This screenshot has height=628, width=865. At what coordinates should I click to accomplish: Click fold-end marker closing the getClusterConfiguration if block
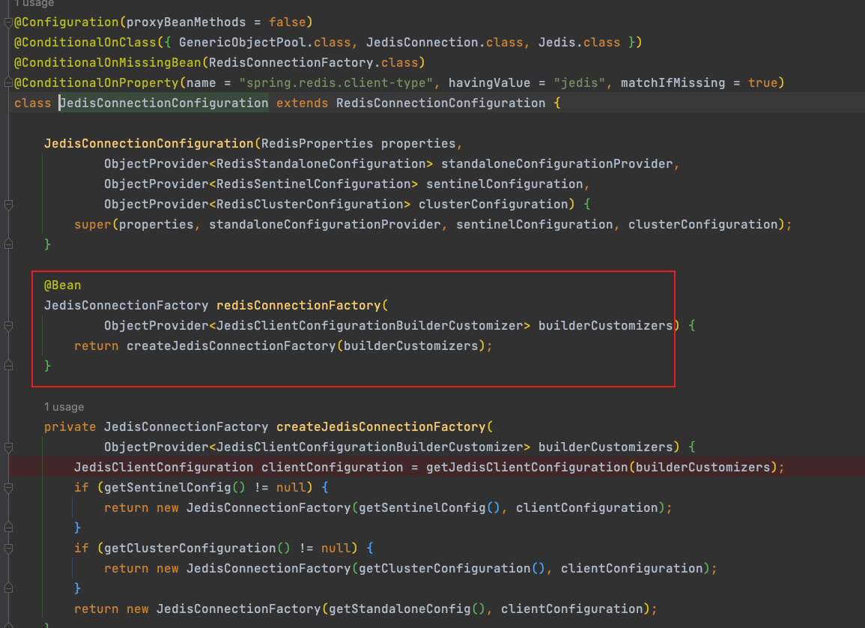(x=8, y=588)
